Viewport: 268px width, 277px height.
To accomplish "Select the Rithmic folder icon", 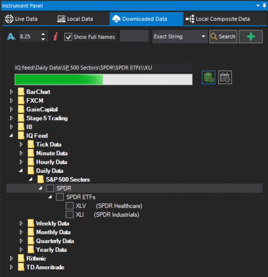I will tap(21, 258).
